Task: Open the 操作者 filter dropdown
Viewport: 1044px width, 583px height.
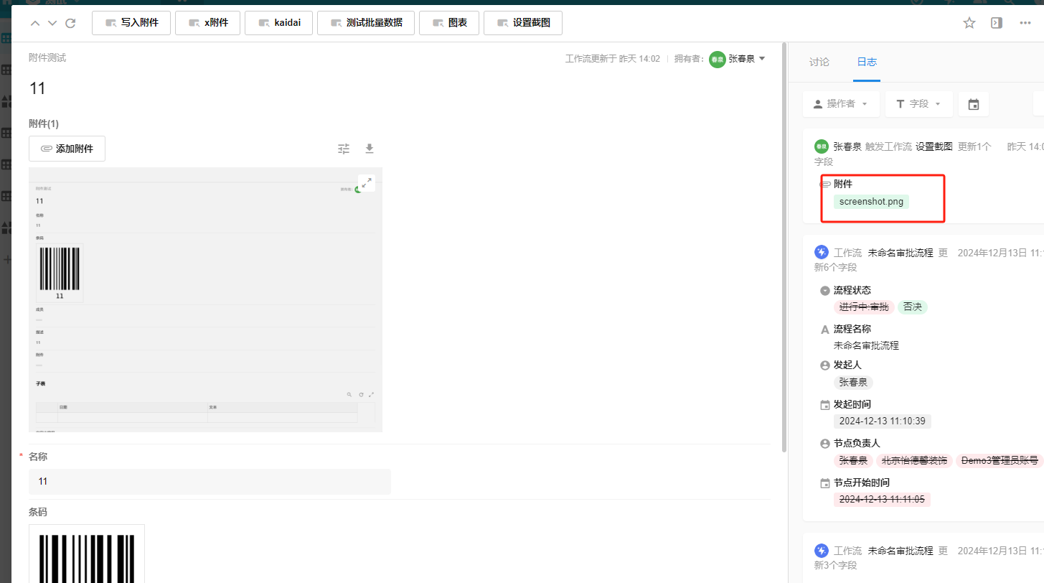Action: [x=840, y=104]
